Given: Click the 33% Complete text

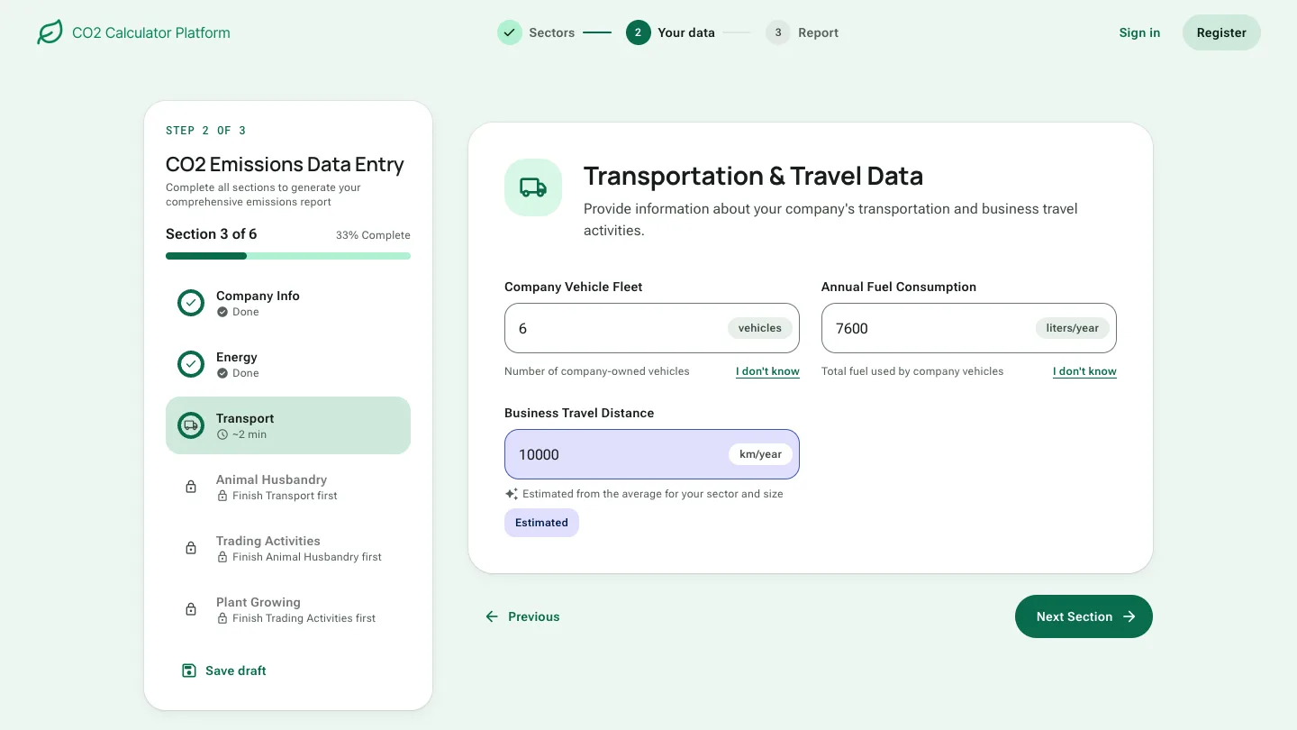Looking at the screenshot, I should point(373,235).
